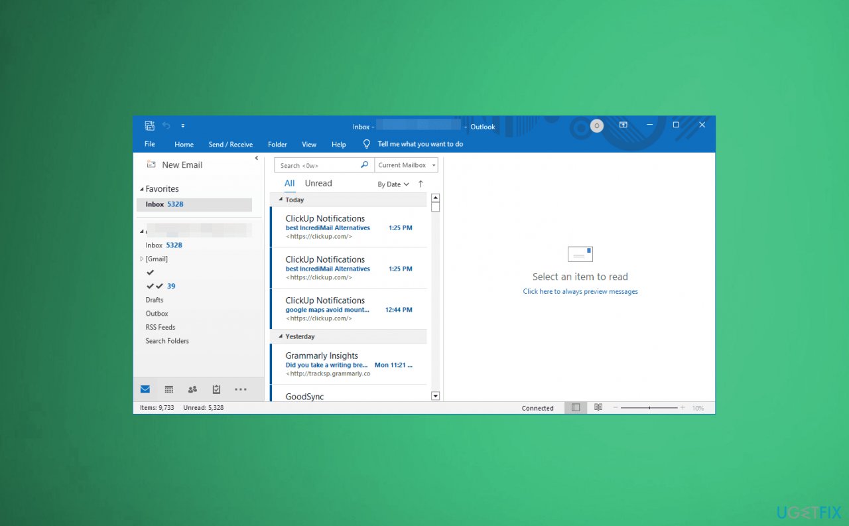This screenshot has width=849, height=526.
Task: Open the RSS Feeds folder
Action: [x=161, y=327]
